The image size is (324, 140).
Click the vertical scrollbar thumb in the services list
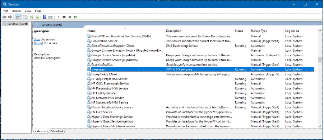point(319,60)
